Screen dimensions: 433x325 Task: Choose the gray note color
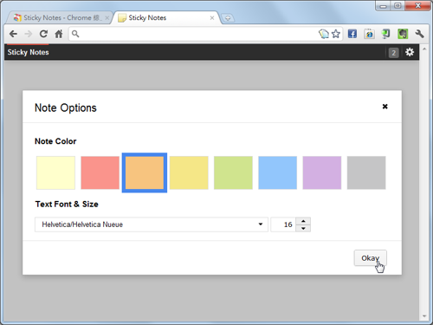366,172
